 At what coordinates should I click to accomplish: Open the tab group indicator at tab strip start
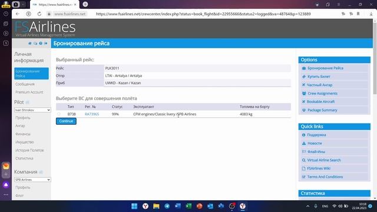(x=16, y=4)
